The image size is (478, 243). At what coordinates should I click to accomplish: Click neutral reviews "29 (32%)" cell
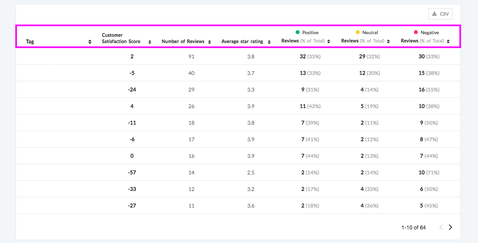pyautogui.click(x=369, y=56)
